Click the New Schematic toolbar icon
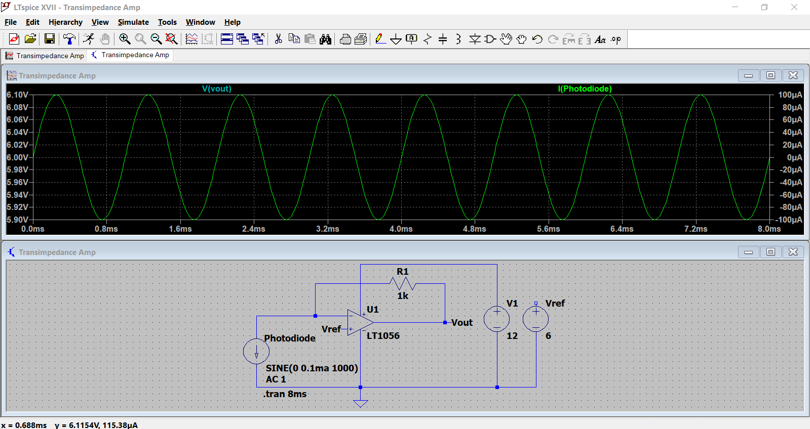Screen dimensions: 810x429 (14, 39)
